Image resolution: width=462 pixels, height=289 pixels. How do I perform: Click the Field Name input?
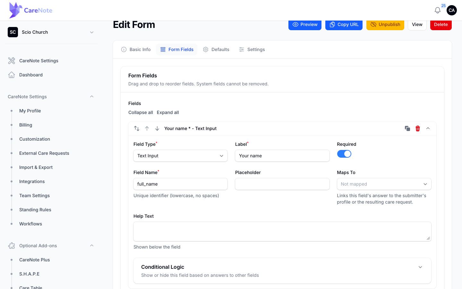(x=180, y=184)
